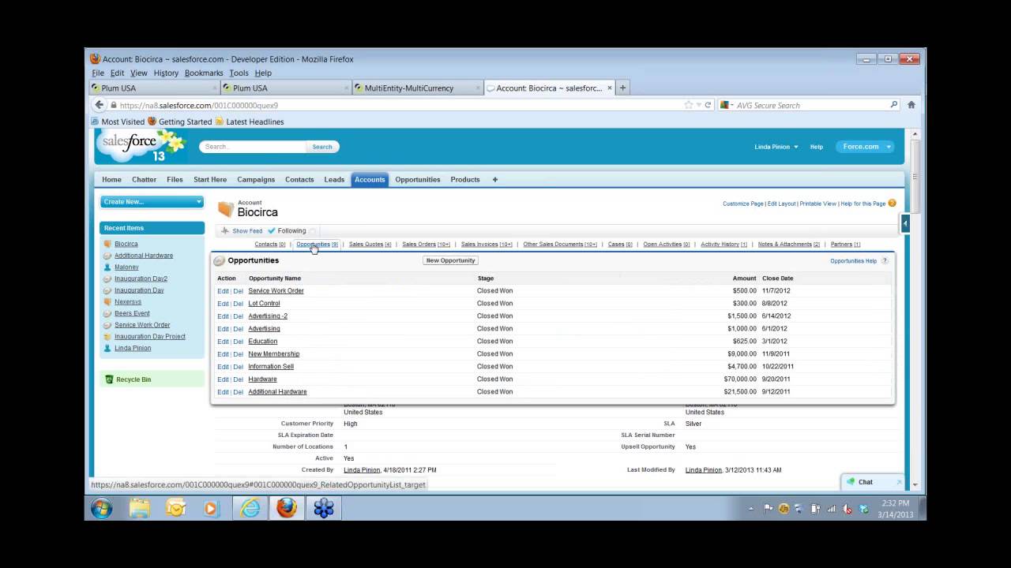
Task: Open the History menu
Action: 166,73
